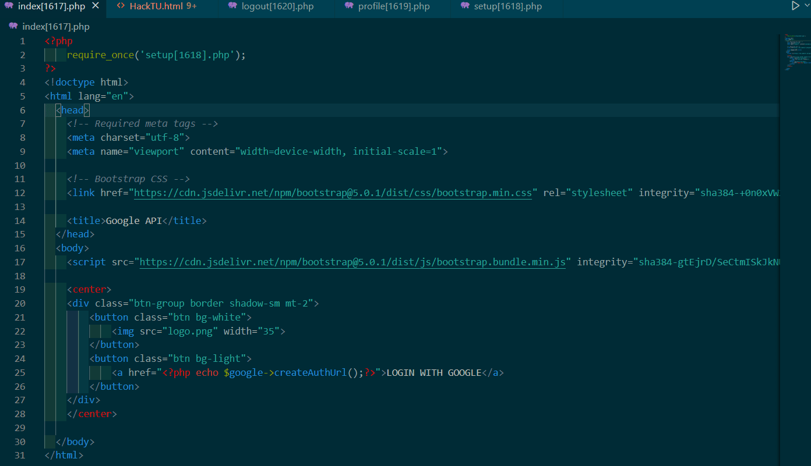Click the Bootstrap CSS comment
This screenshot has width=811, height=466.
point(128,179)
